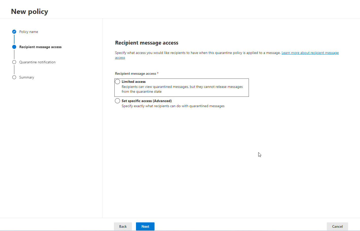This screenshot has height=231, width=360.
Task: Select the Recipient message access step label in sidebar
Action: 40,47
